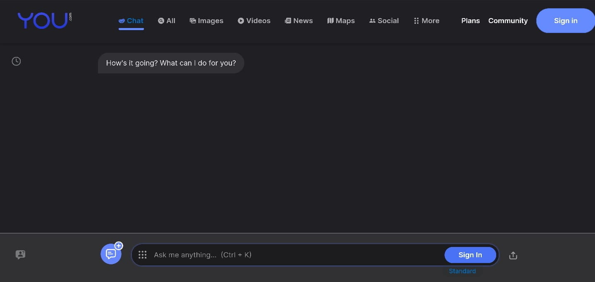595x282 pixels.
Task: Open the Community link
Action: click(508, 21)
